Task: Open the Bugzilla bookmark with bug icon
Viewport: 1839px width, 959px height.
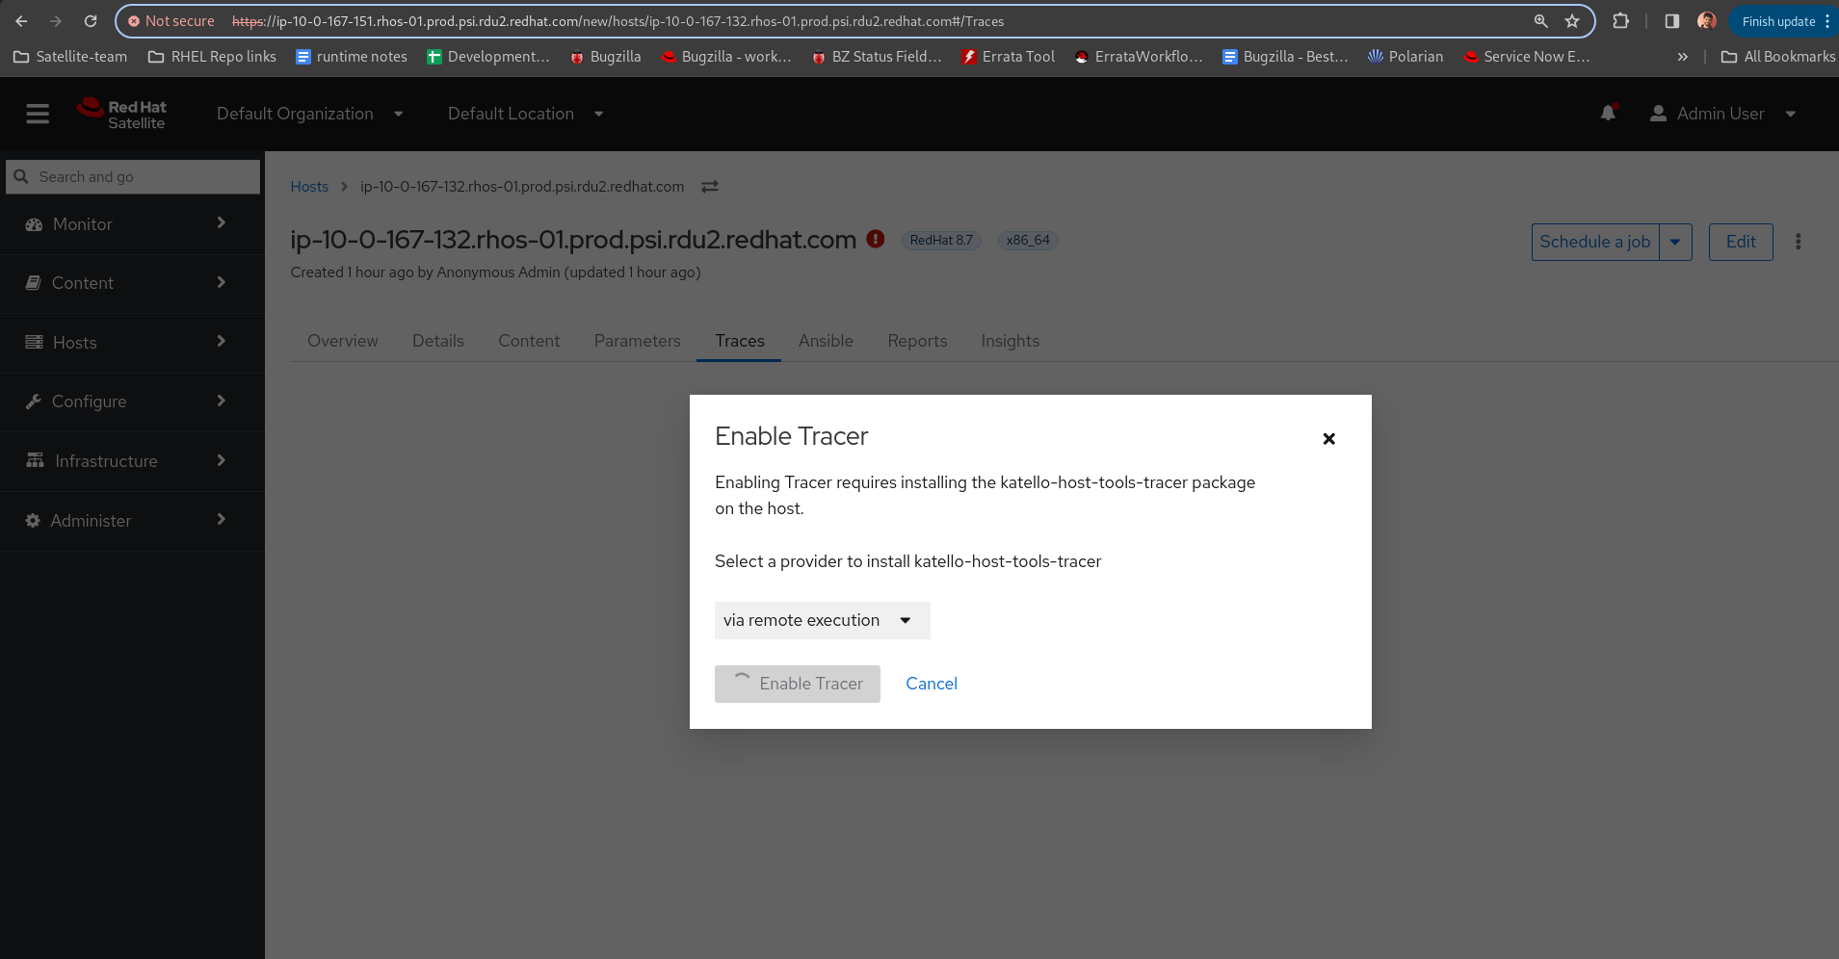Action: (605, 57)
